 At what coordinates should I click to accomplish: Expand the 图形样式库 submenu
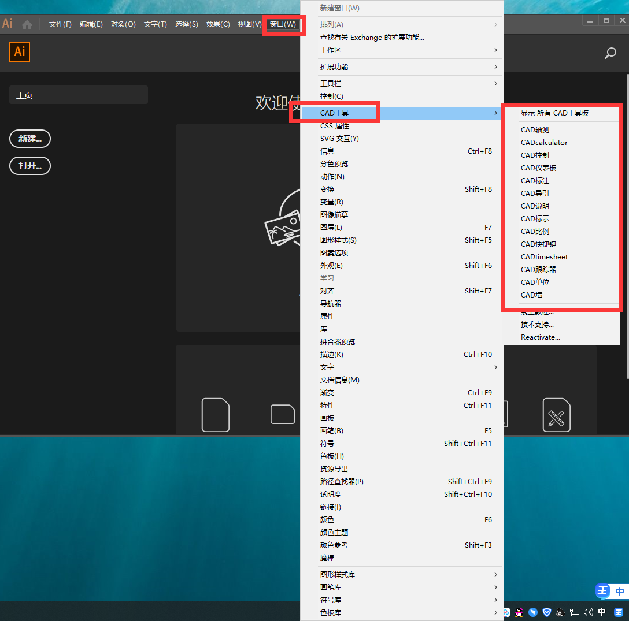(x=402, y=574)
